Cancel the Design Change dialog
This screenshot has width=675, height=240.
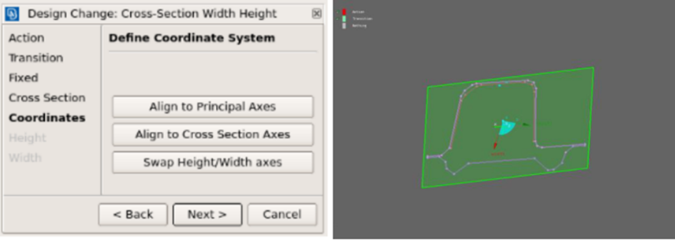(282, 214)
